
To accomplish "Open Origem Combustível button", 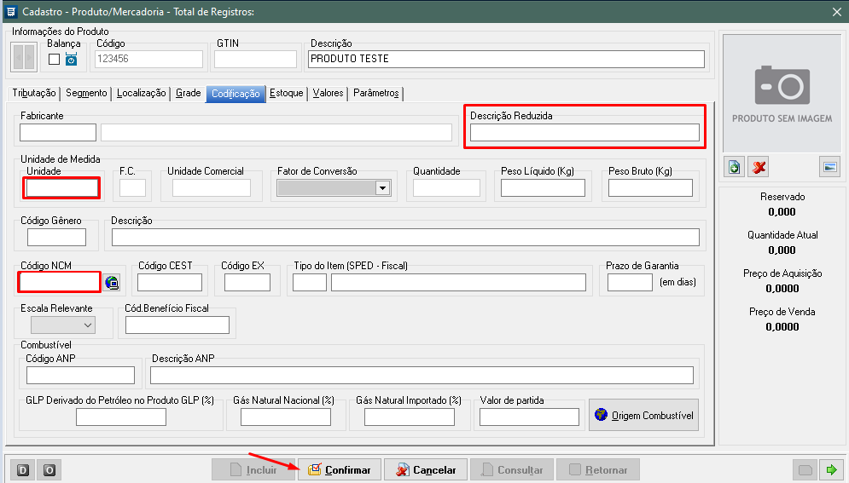I will (643, 416).
